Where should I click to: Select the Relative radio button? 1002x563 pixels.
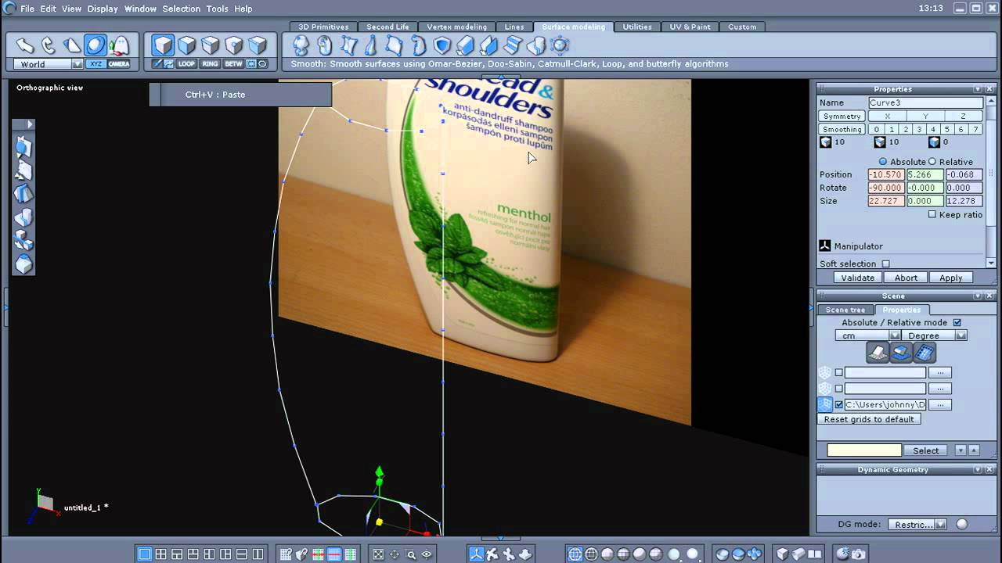coord(932,162)
